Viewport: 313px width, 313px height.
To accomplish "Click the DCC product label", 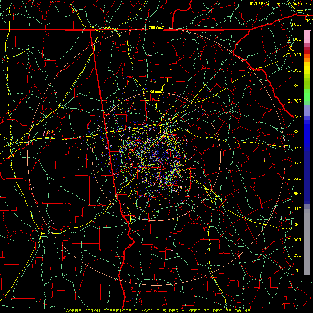I will [306, 21].
